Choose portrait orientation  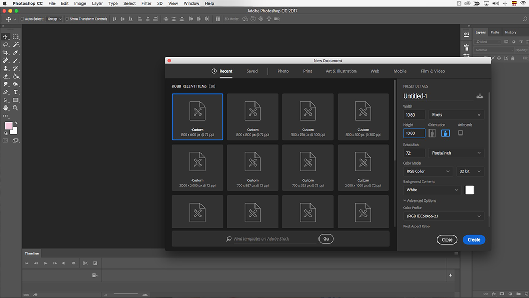pyautogui.click(x=432, y=133)
